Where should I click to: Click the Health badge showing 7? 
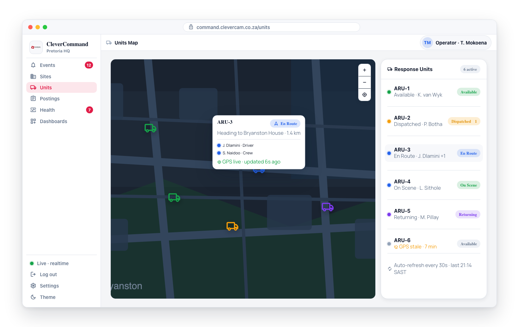pyautogui.click(x=90, y=110)
